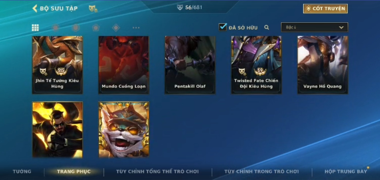
Task: Go back using the Bộ Sưu Tập arrow
Action: 35,8
